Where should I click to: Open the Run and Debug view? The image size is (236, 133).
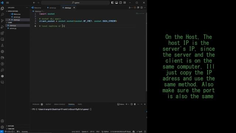[2, 27]
